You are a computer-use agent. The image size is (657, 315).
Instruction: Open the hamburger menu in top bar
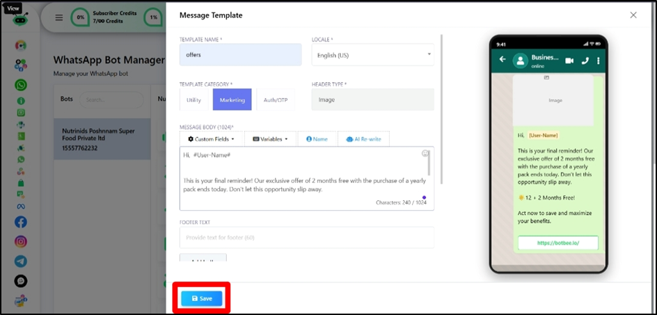(59, 17)
